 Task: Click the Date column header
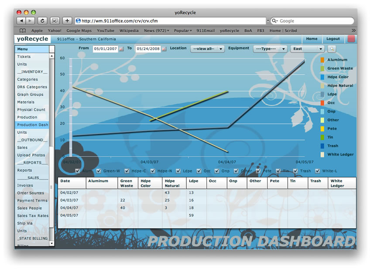coord(72,183)
